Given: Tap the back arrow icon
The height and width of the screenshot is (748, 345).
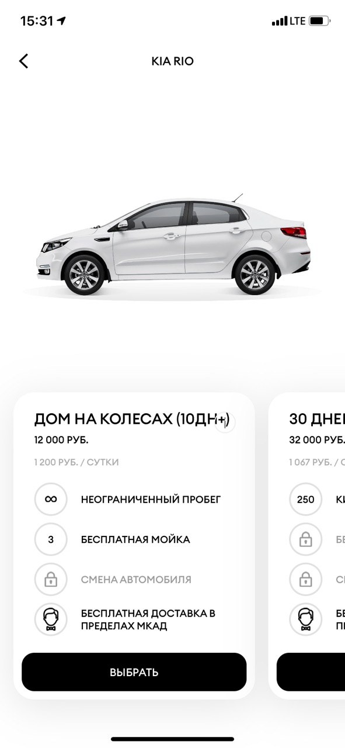Looking at the screenshot, I should point(23,61).
